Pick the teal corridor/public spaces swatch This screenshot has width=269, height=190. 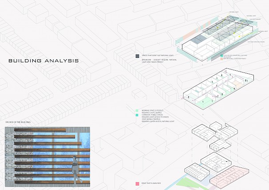click(137, 115)
